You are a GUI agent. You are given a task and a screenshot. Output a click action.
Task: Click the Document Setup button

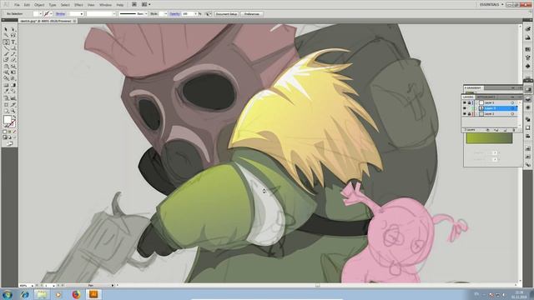[226, 14]
